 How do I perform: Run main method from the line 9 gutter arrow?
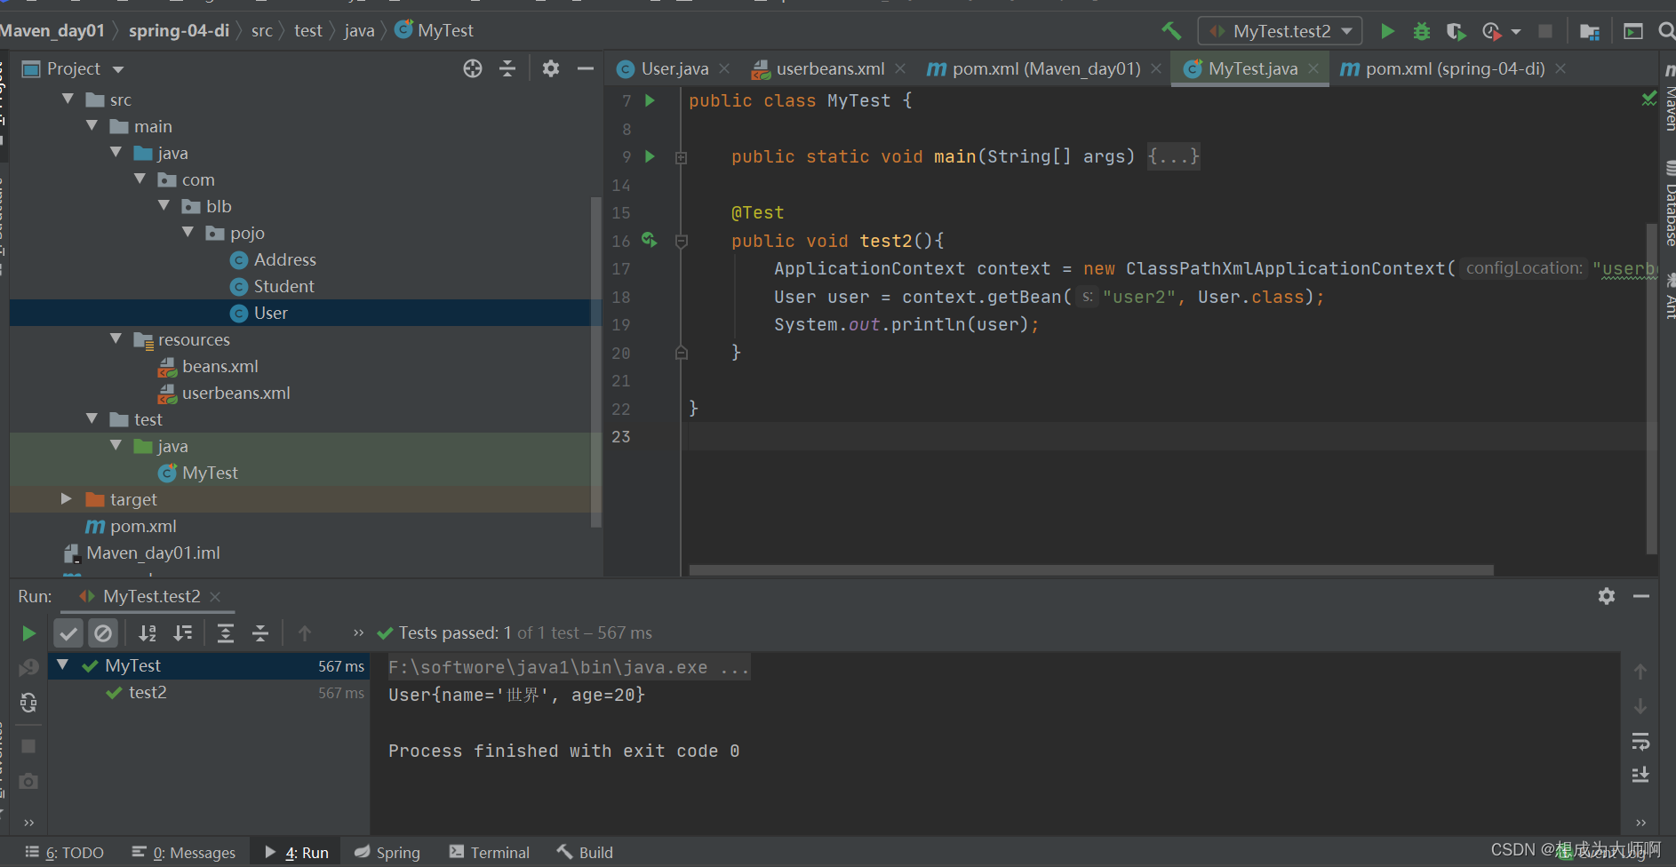650,156
